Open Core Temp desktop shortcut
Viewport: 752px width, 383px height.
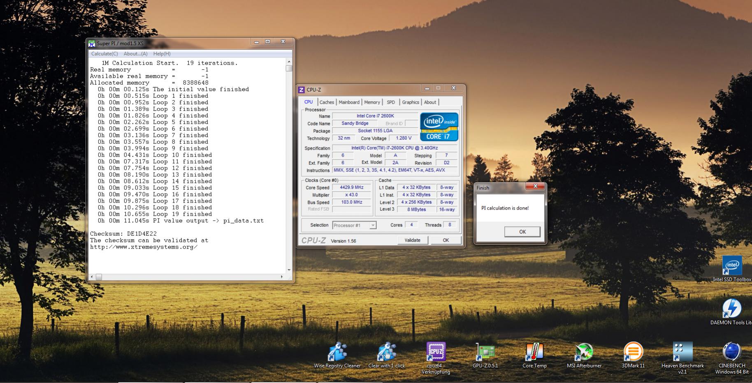pyautogui.click(x=534, y=356)
